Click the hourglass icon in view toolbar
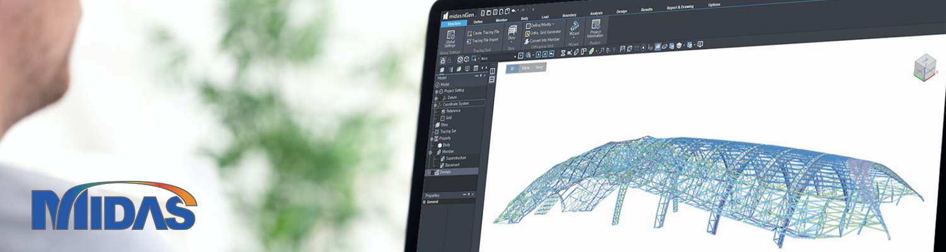Image resolution: width=946 pixels, height=252 pixels. 563,53
